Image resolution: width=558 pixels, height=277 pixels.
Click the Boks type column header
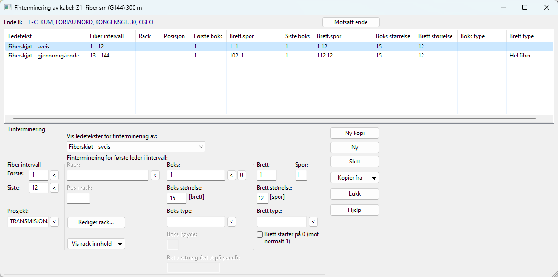pos(482,36)
